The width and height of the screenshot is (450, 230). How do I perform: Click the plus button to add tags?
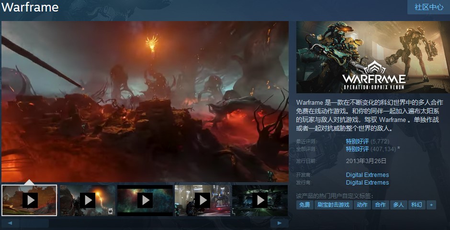431,205
